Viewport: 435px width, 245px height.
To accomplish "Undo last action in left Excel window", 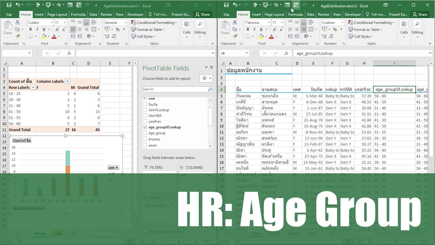I will (x=18, y=5).
